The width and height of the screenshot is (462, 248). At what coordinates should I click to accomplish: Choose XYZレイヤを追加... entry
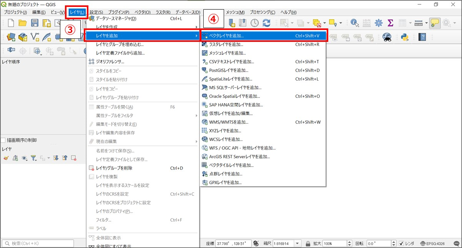coord(263,131)
